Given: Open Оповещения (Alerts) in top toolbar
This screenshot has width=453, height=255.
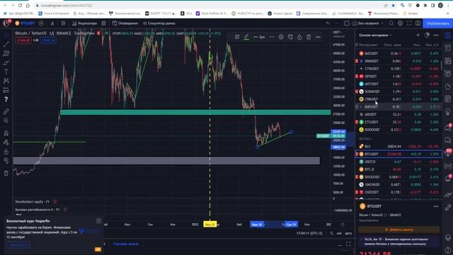Looking at the screenshot, I should [x=125, y=23].
